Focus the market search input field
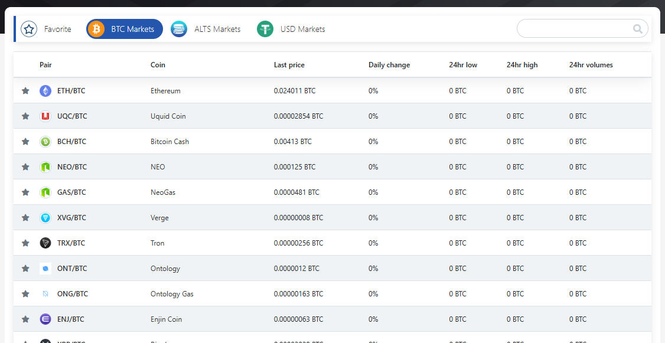 pos(582,29)
